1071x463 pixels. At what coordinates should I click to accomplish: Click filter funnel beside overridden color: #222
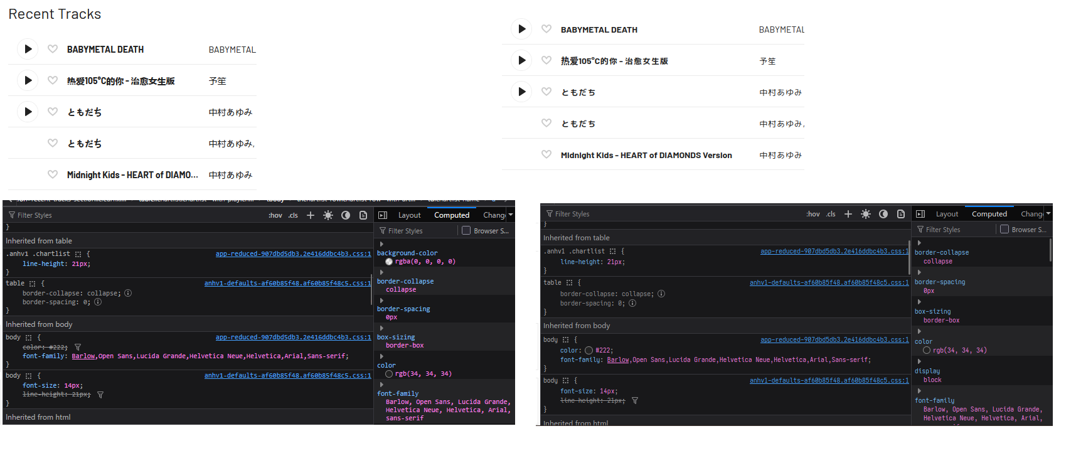(x=78, y=347)
